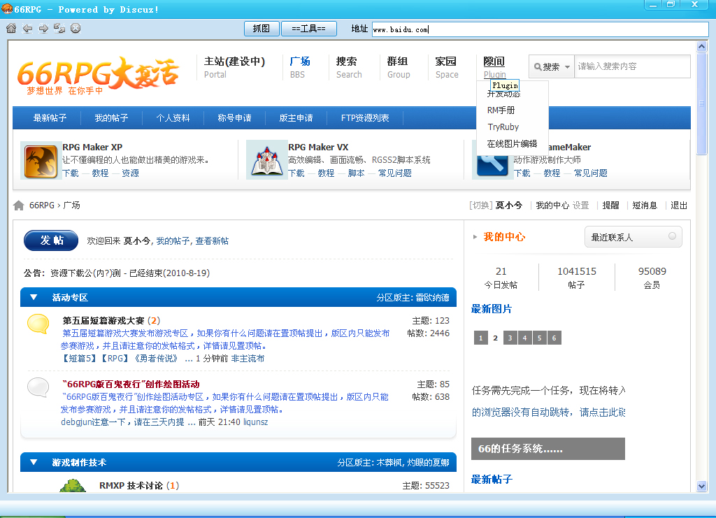716x518 pixels.
Task: Open the 最新帖子 navigation tab
Action: 50,118
